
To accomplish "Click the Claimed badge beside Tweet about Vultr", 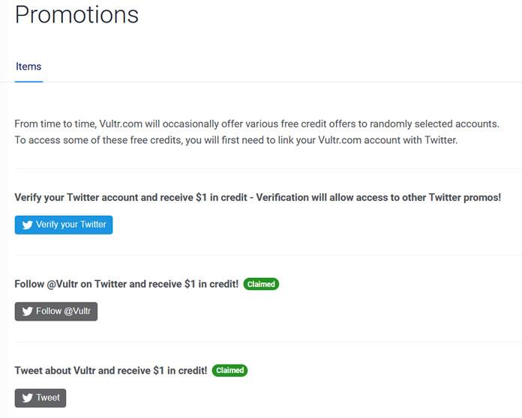I will click(x=229, y=371).
